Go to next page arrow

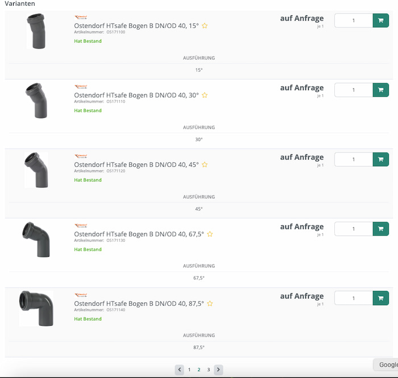pyautogui.click(x=218, y=369)
